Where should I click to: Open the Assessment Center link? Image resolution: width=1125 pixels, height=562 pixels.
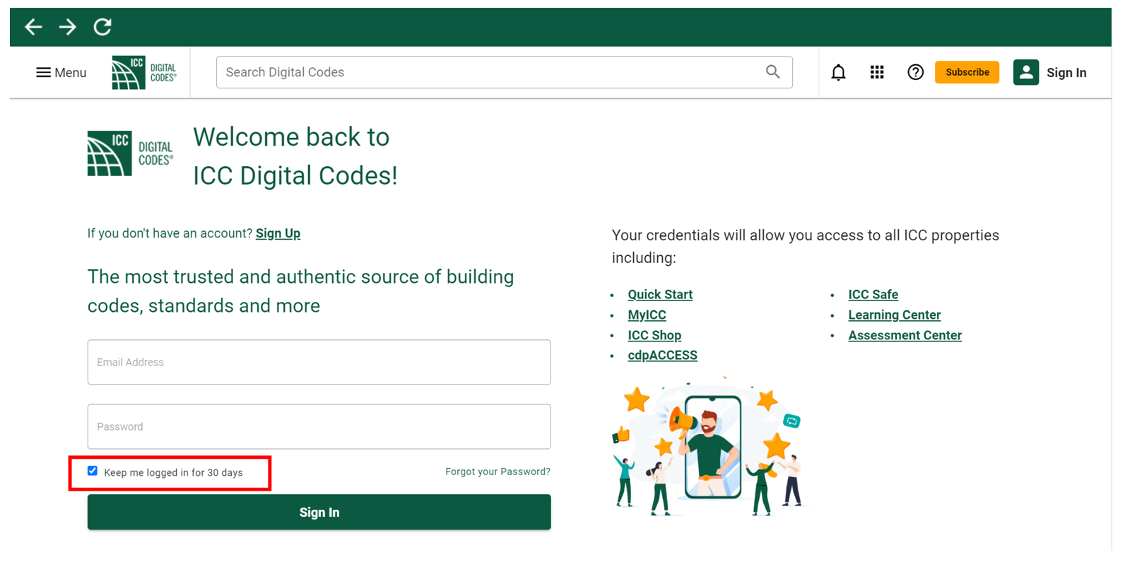[905, 336]
